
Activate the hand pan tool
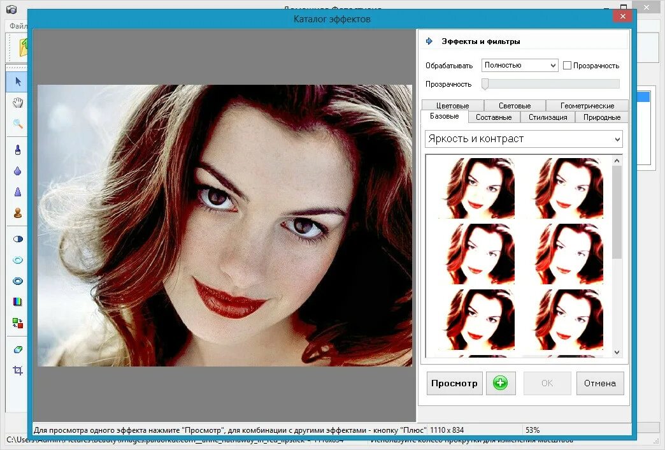point(17,103)
